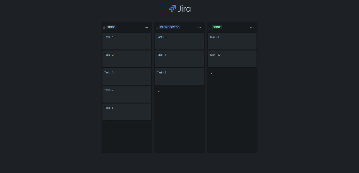Open the TODO column ellipsis icon
This screenshot has width=359, height=173.
point(146,27)
